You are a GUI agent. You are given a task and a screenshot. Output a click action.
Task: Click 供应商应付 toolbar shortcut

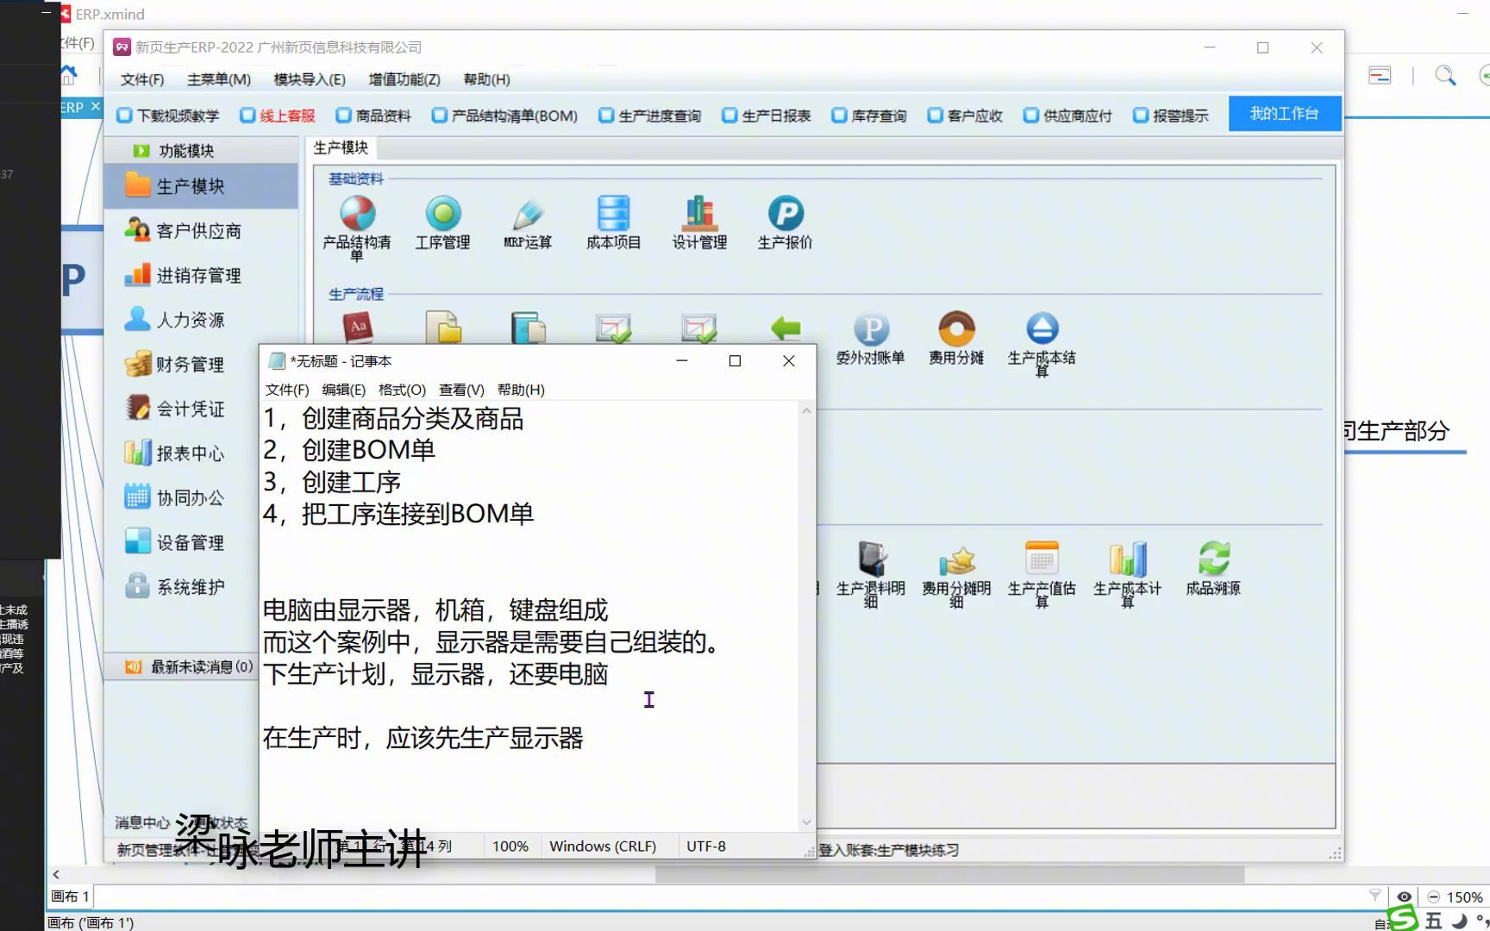1067,116
